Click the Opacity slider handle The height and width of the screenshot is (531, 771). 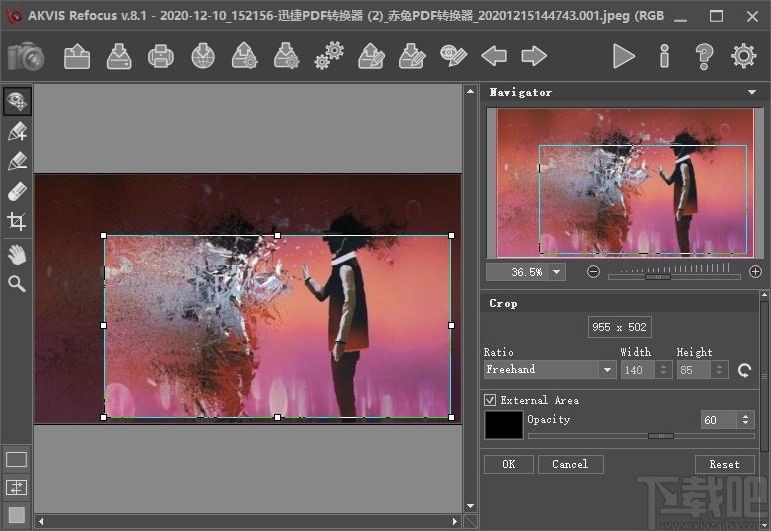(x=661, y=436)
